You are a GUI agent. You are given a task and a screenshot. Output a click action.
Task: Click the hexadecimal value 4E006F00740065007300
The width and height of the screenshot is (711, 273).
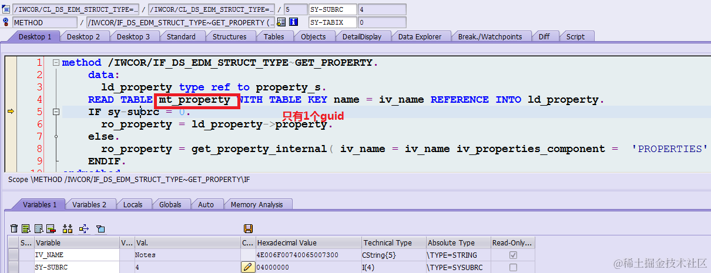[x=308, y=255]
